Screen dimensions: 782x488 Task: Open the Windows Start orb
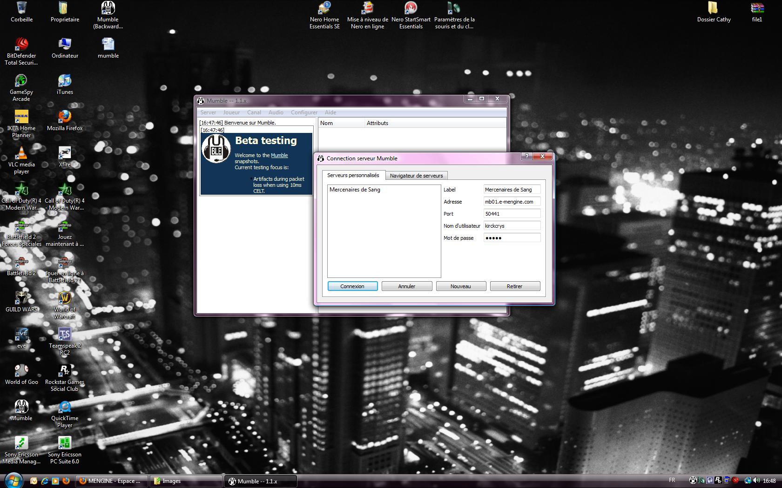point(13,480)
